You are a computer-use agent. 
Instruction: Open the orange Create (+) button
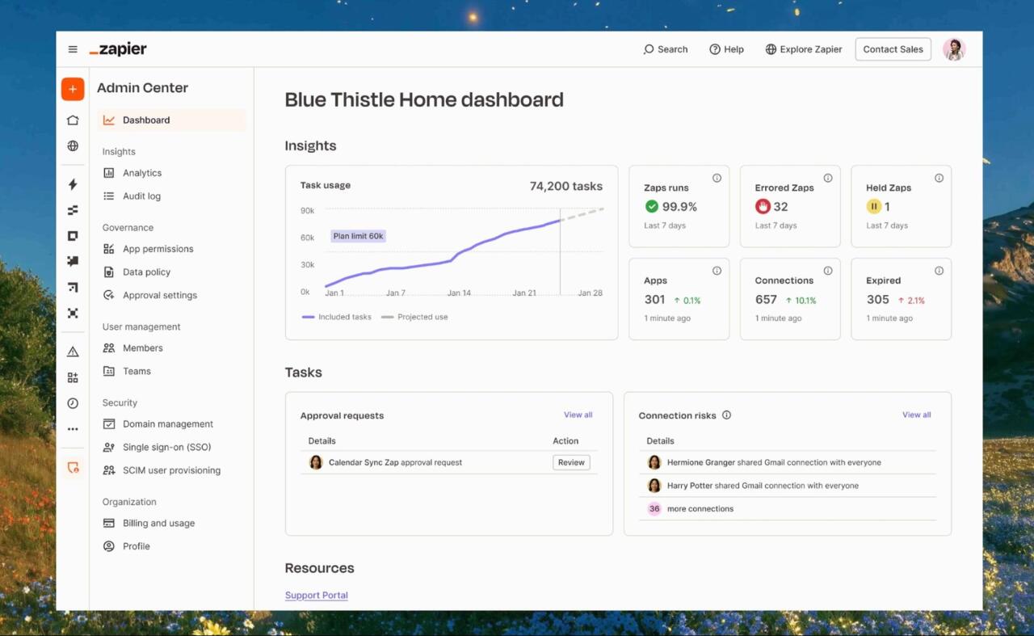click(x=72, y=89)
